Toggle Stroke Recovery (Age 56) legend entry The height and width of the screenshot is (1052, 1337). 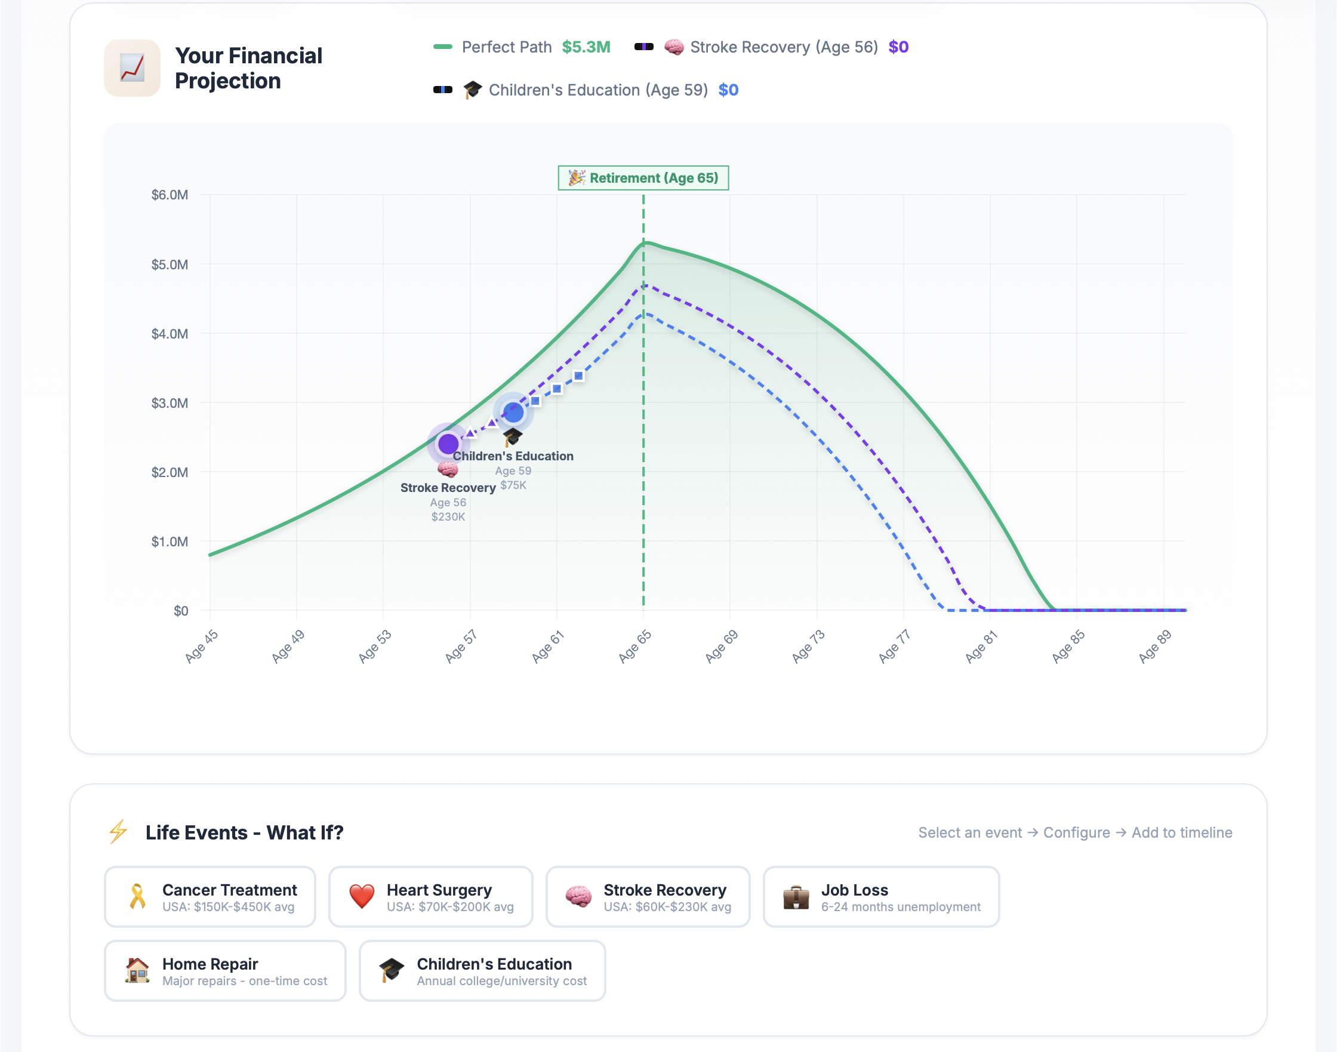click(x=783, y=47)
